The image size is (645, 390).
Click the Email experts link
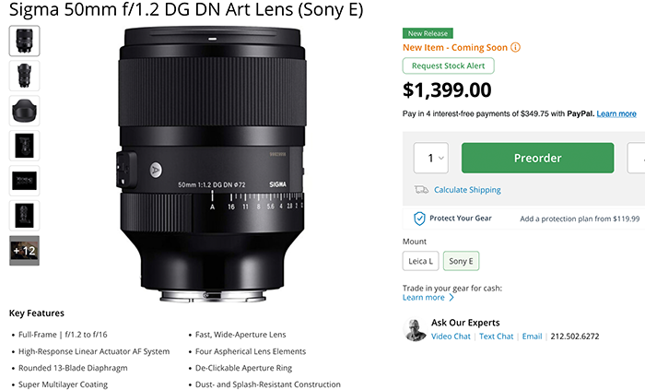[x=532, y=337]
